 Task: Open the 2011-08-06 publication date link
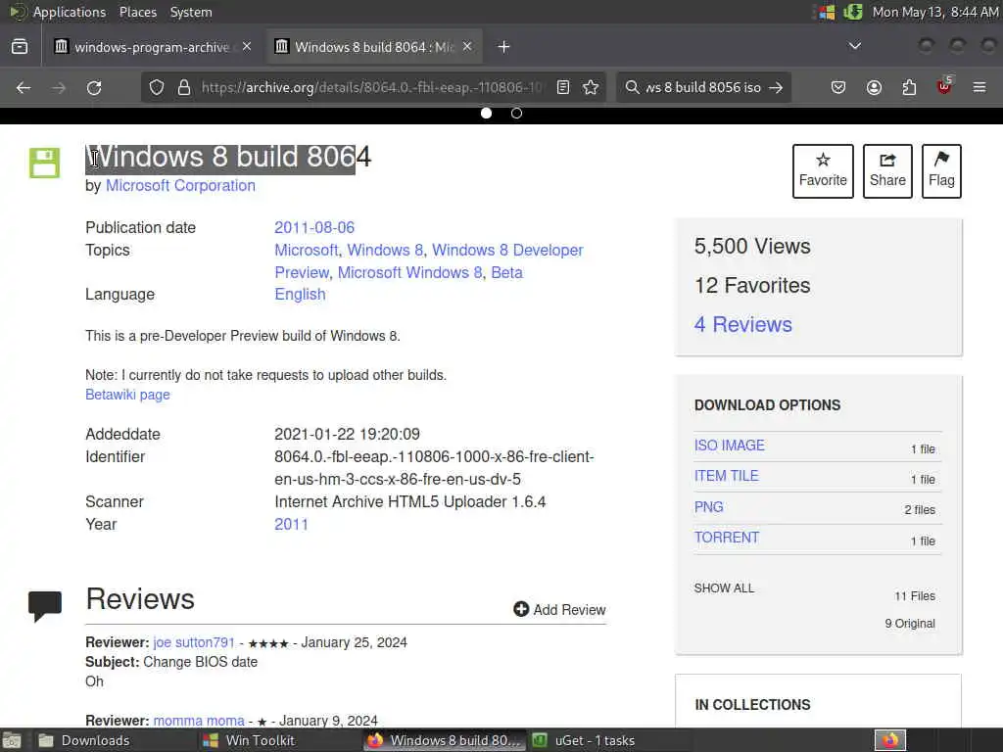tap(314, 227)
